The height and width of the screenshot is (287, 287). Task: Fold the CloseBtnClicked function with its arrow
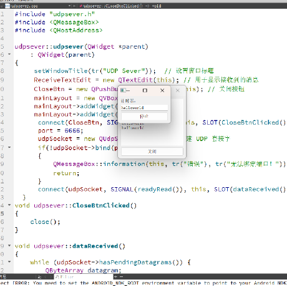point(9,205)
